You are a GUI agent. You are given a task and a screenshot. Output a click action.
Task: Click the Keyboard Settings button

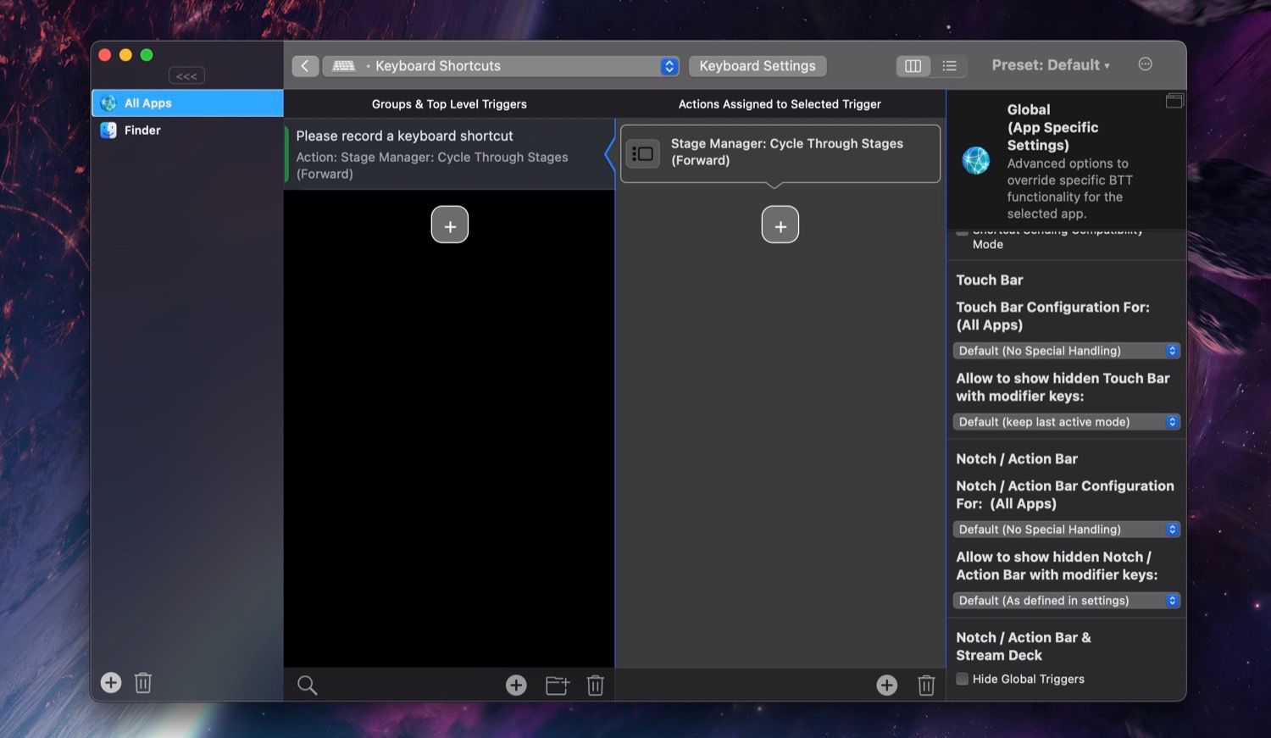pyautogui.click(x=757, y=65)
